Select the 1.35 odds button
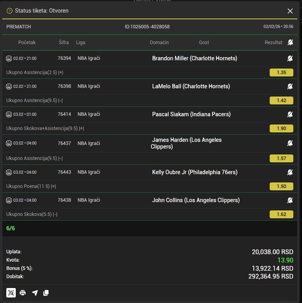 (x=281, y=72)
